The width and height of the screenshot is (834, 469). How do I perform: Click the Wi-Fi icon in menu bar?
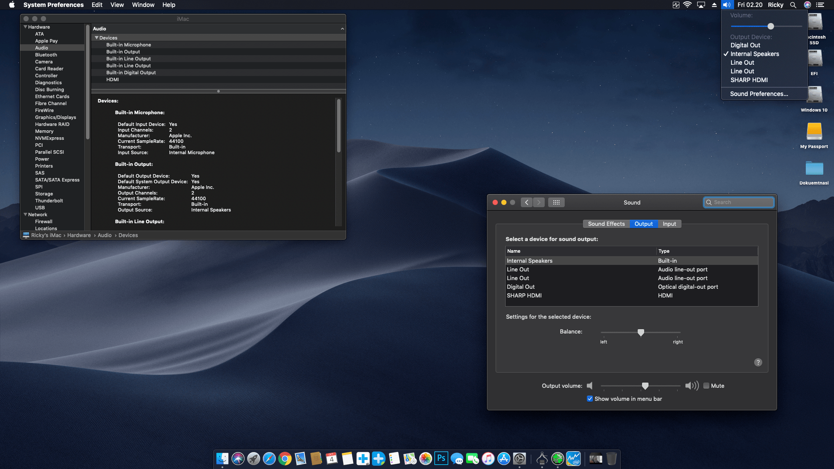[688, 5]
